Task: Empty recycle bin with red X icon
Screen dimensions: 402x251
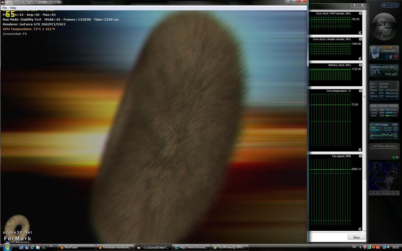Action: pyautogui.click(x=395, y=57)
